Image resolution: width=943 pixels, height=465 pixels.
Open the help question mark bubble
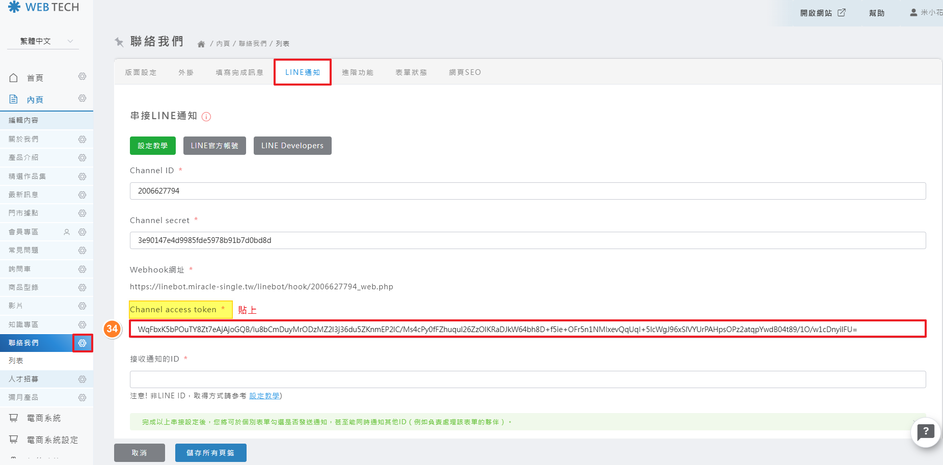(925, 432)
